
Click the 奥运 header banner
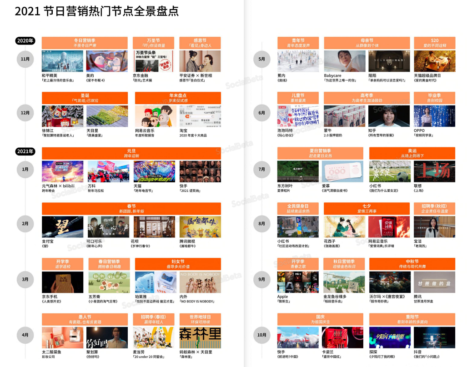tap(412, 153)
